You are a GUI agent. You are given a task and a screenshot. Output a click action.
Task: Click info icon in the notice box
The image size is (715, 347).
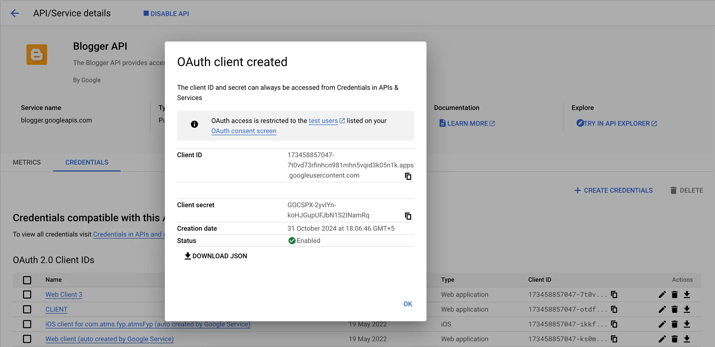[194, 124]
